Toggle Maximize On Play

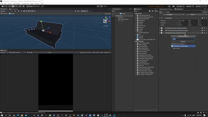(85, 53)
